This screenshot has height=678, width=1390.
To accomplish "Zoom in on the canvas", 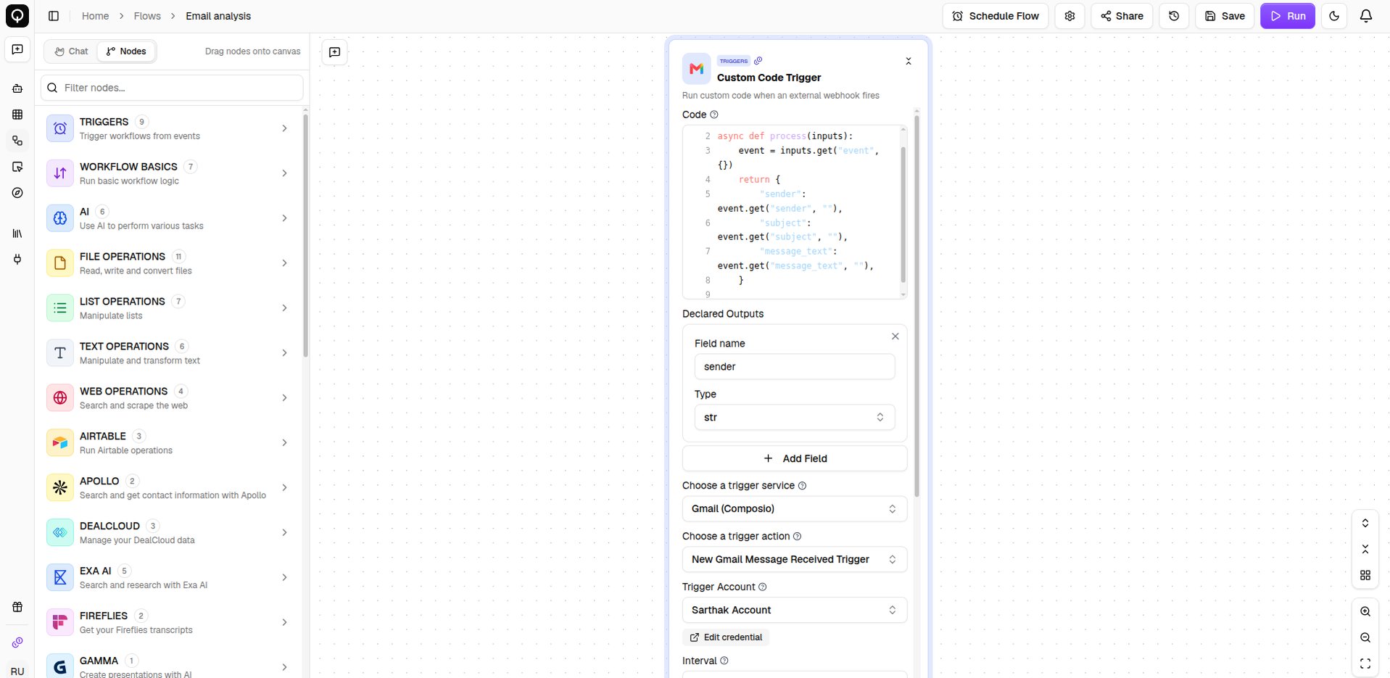I will pos(1365,611).
